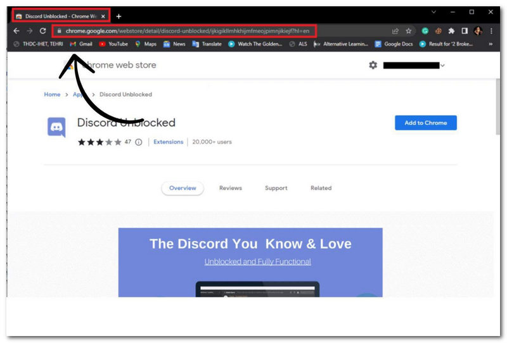Image resolution: width=507 pixels, height=343 pixels.
Task: Reload the page with the refresh icon
Action: pyautogui.click(x=42, y=31)
